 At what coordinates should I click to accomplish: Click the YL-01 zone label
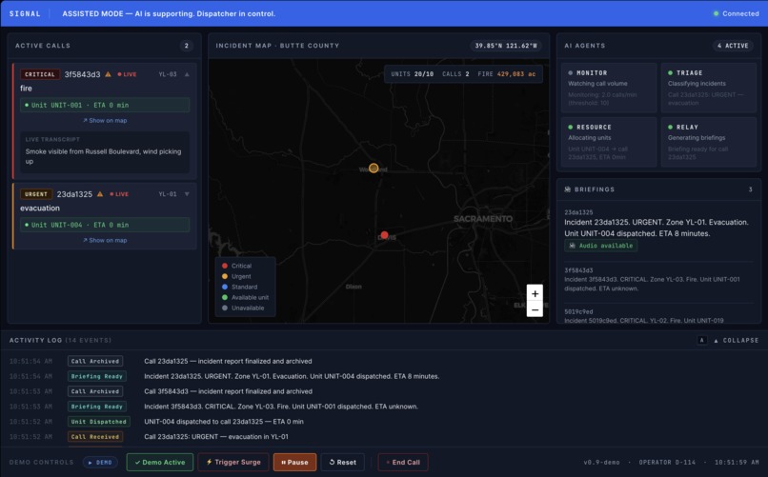(168, 194)
